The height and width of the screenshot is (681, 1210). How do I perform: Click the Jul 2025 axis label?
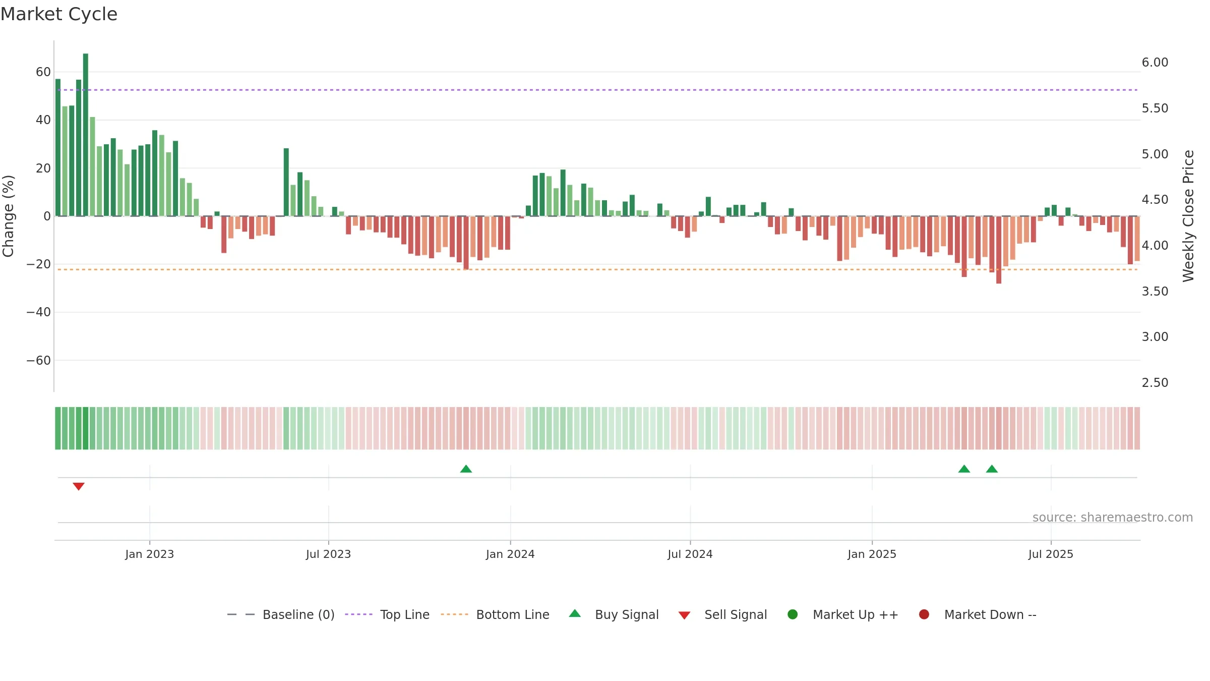(x=1051, y=554)
